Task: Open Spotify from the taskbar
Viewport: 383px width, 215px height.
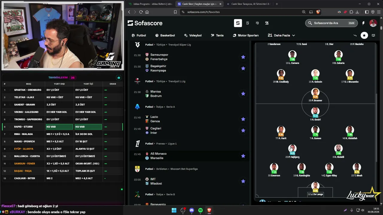Action: click(200, 210)
